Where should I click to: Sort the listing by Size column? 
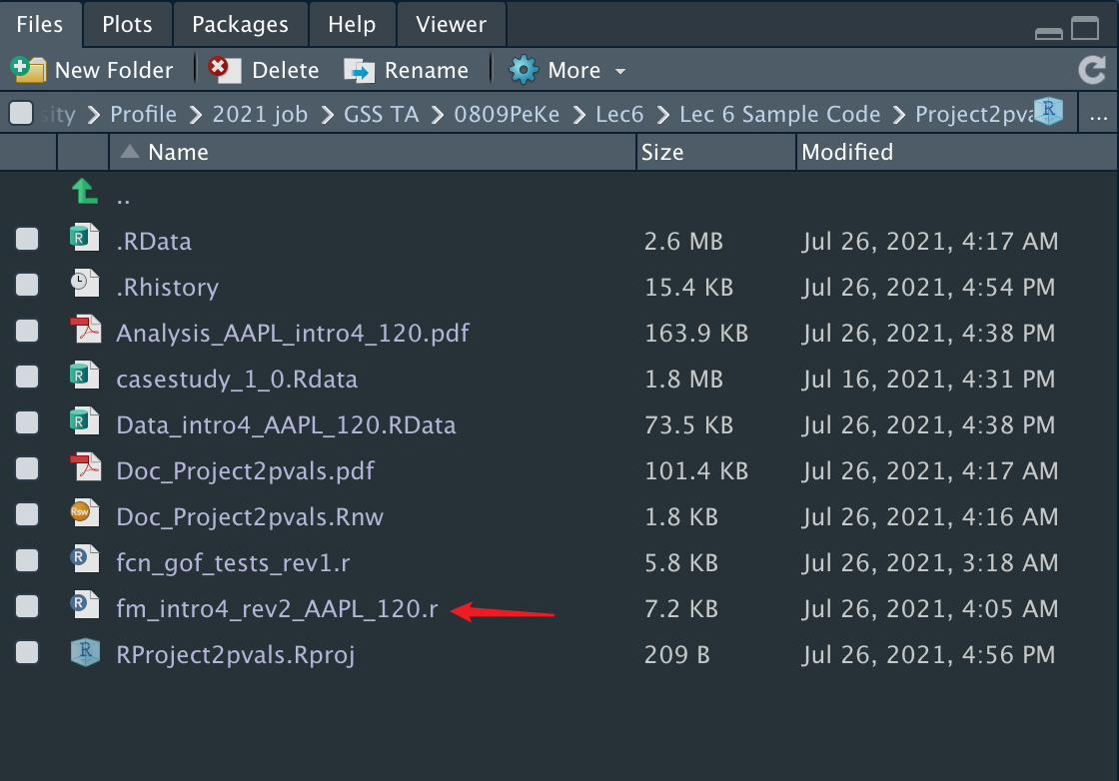pos(662,153)
